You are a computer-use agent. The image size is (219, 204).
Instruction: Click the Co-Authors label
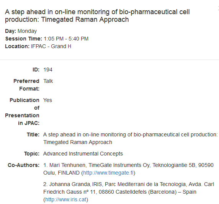pos(24,165)
